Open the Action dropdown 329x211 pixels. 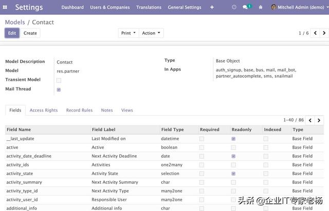[151, 33]
